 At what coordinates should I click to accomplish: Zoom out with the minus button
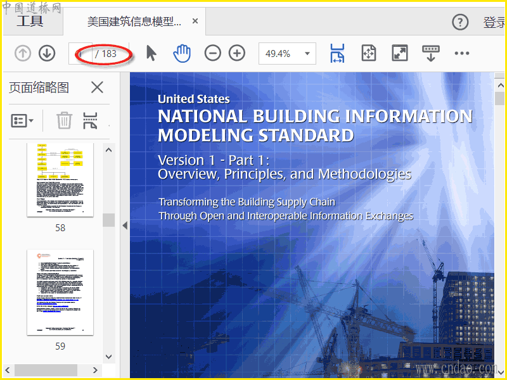point(213,54)
